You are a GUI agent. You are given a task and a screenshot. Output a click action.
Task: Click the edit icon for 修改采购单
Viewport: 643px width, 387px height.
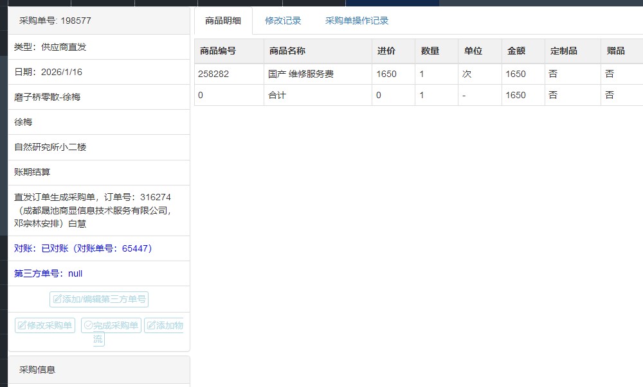[x=22, y=325]
